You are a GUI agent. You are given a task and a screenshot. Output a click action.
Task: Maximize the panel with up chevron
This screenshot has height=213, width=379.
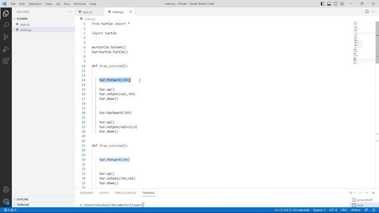pos(367,193)
